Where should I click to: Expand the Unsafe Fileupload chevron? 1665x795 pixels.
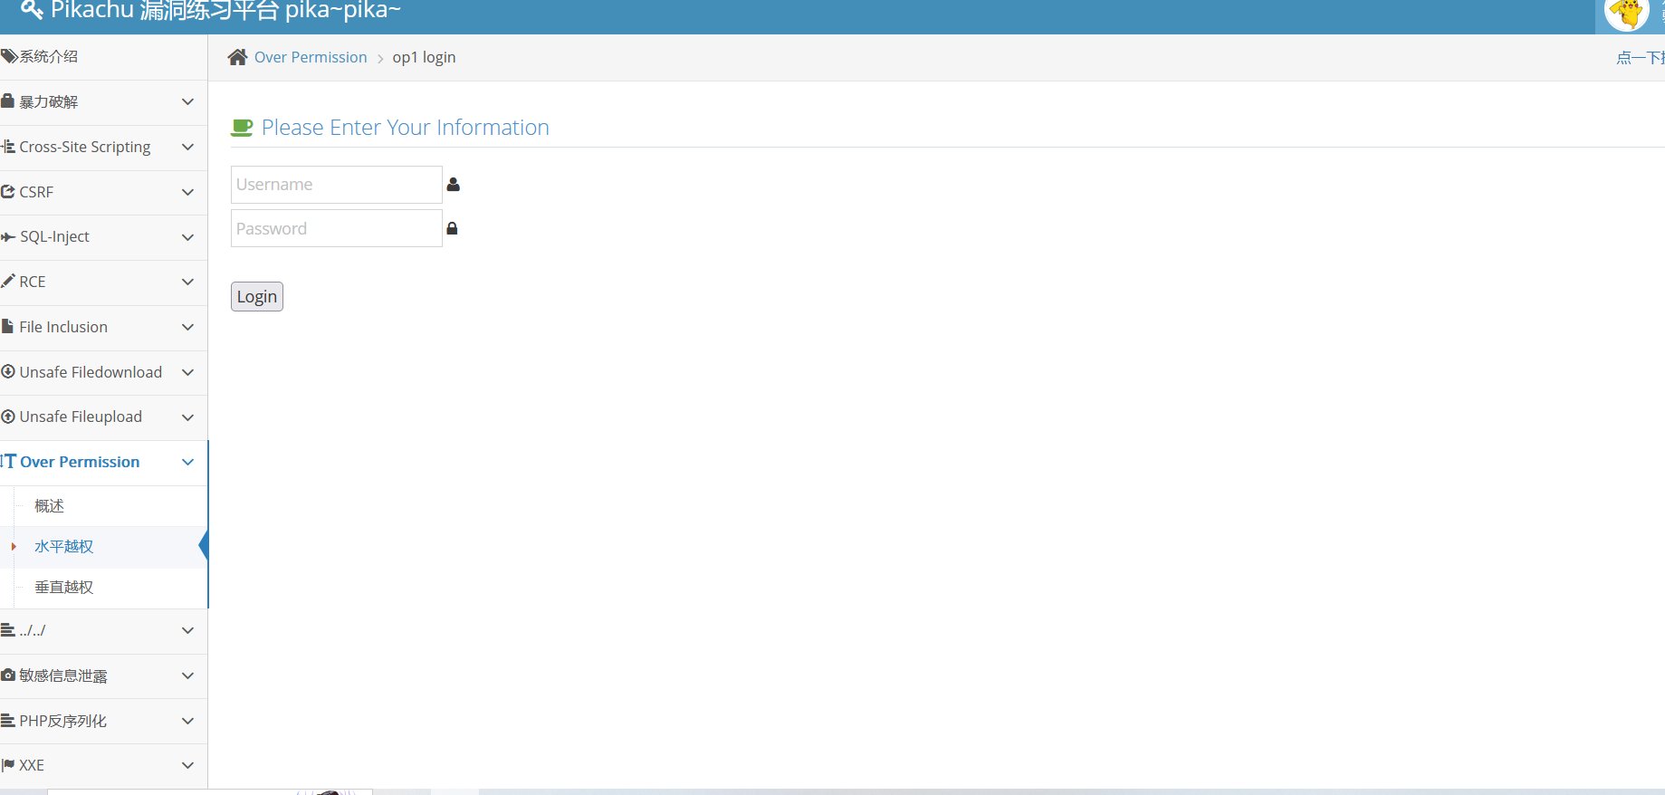click(187, 417)
